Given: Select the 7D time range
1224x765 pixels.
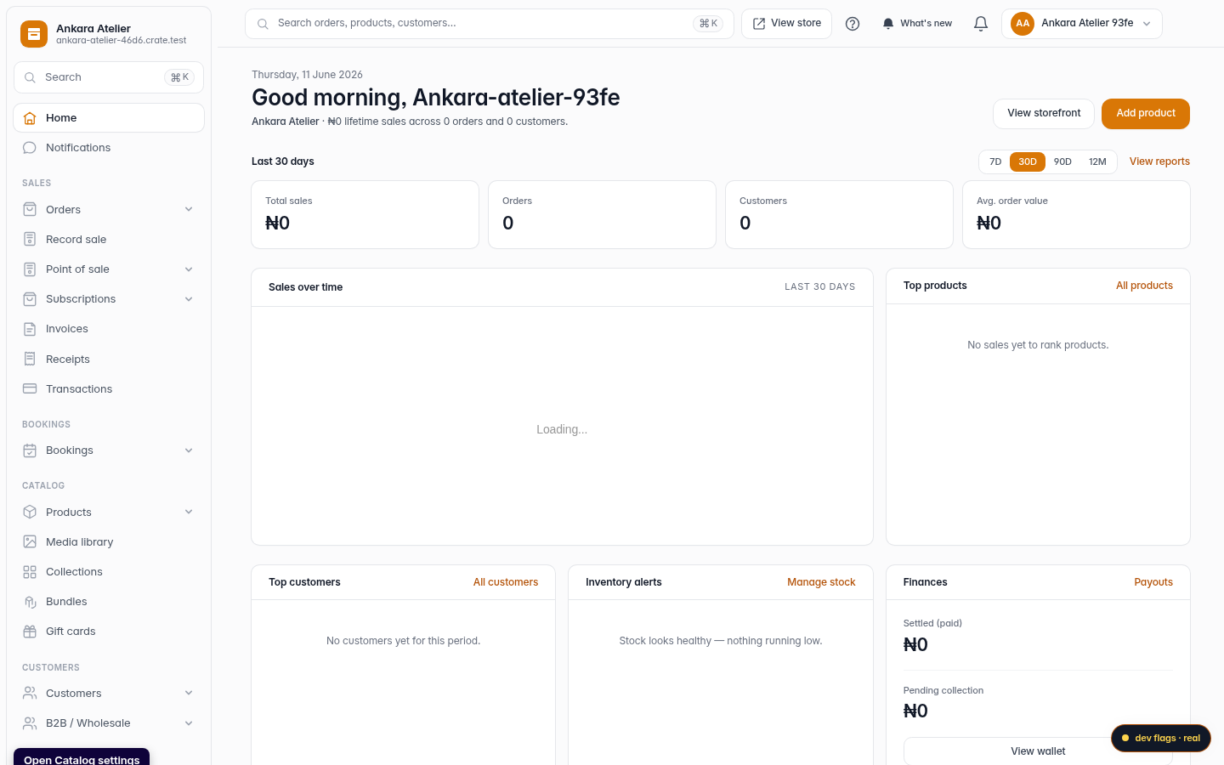Looking at the screenshot, I should point(995,161).
